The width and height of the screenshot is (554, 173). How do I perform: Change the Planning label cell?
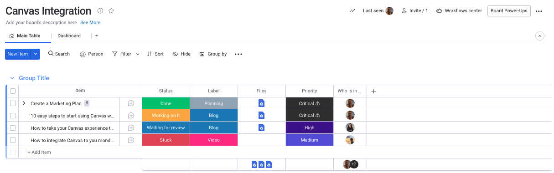214,103
